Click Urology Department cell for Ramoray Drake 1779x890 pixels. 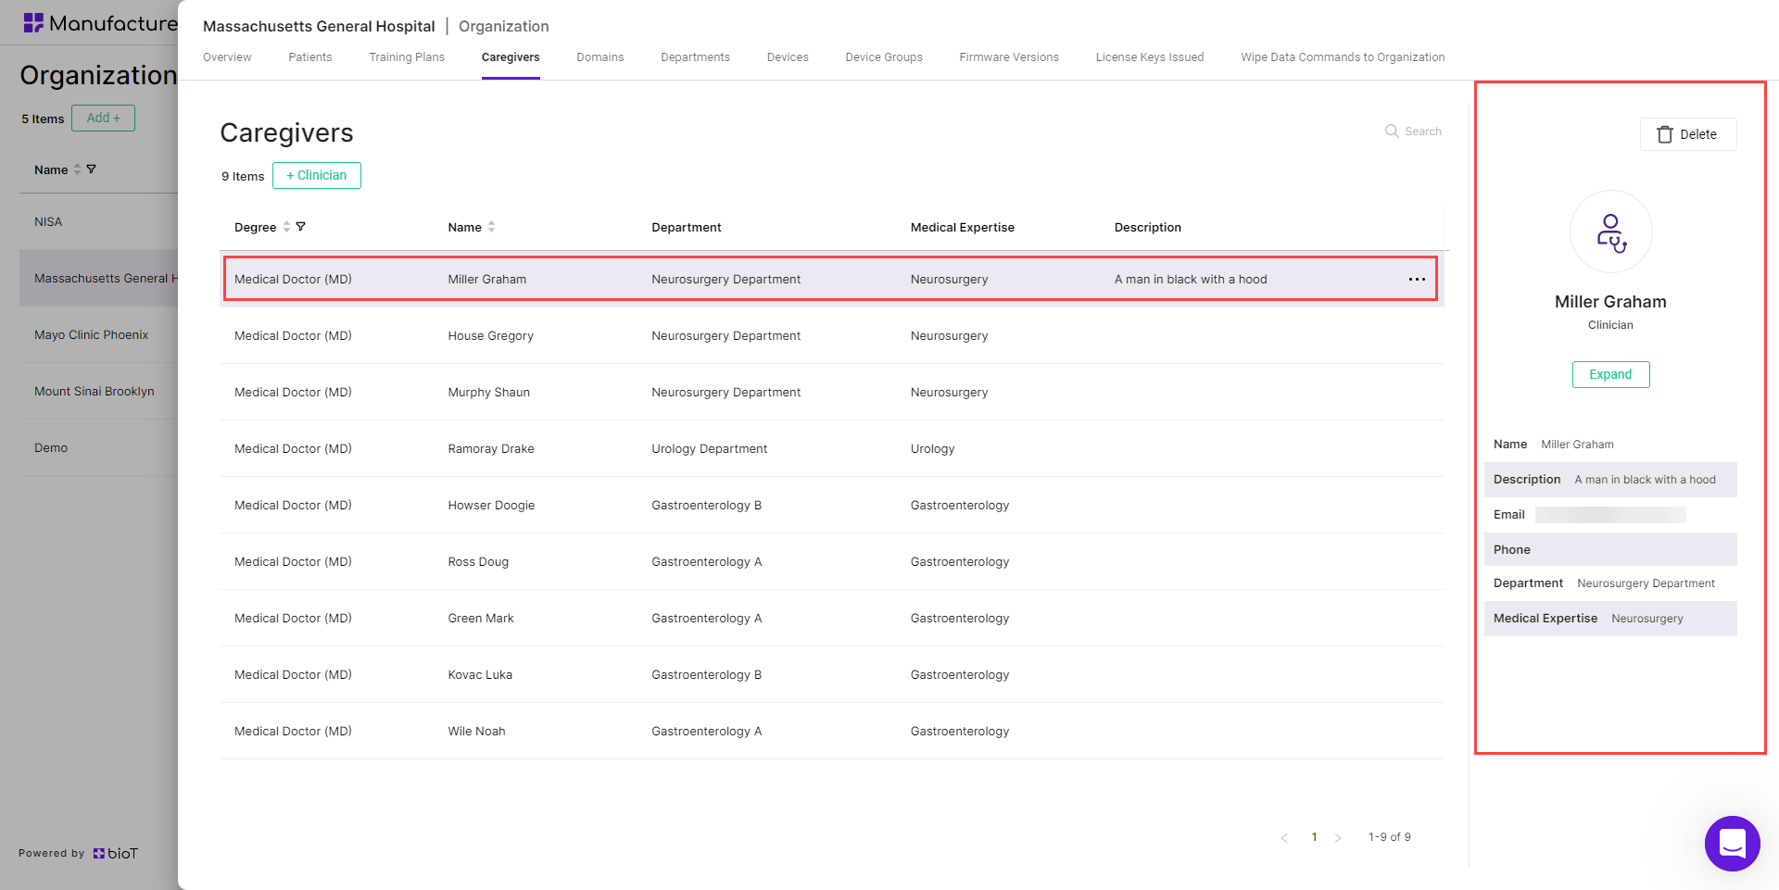tap(710, 449)
